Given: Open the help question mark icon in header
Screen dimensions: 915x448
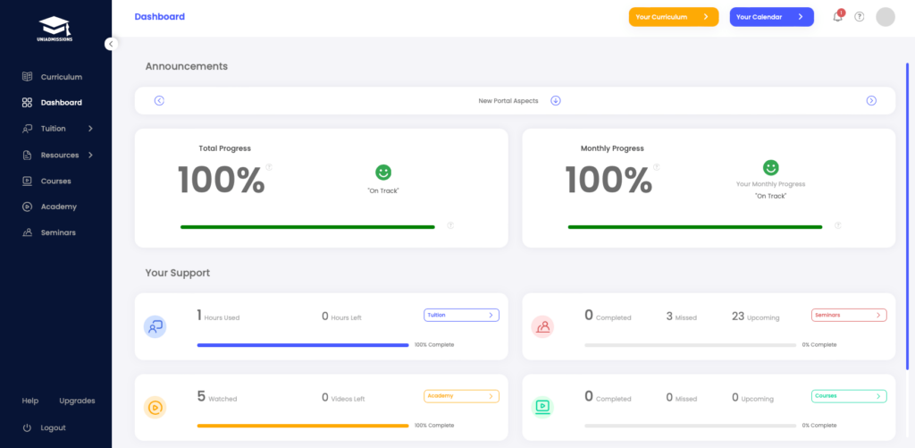Looking at the screenshot, I should coord(860,17).
